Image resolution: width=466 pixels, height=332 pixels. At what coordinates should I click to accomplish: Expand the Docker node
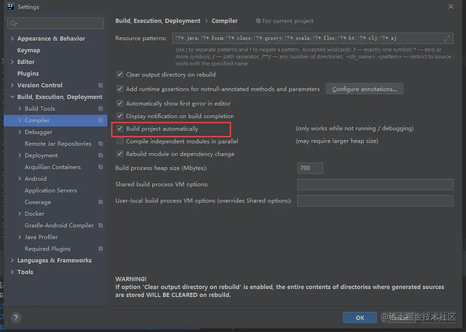click(20, 214)
